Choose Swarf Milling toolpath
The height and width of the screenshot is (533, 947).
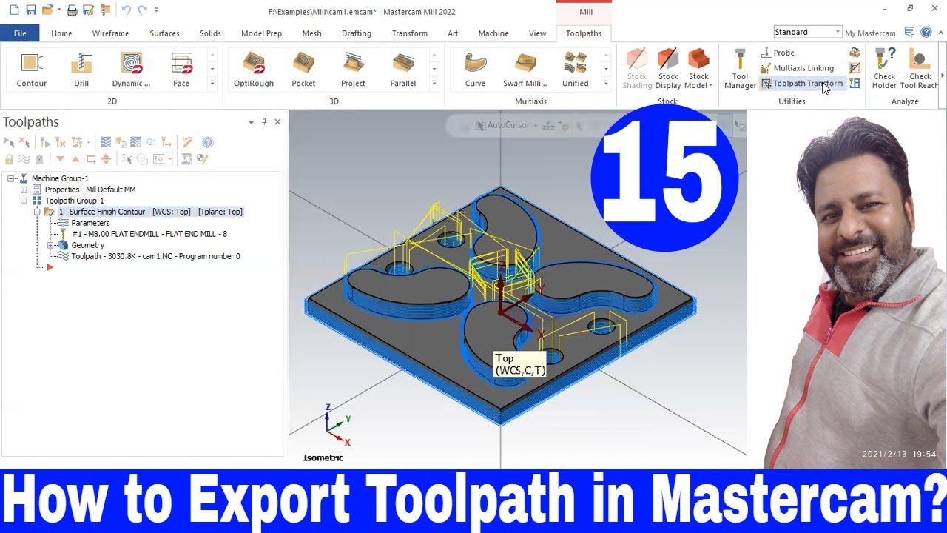[525, 70]
